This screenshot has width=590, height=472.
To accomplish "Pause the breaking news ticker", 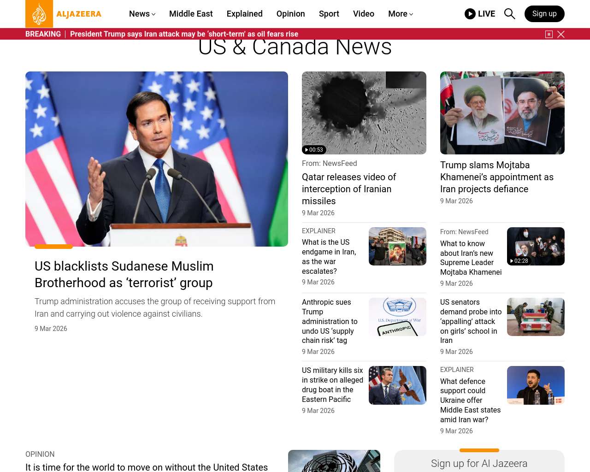I will [x=549, y=34].
